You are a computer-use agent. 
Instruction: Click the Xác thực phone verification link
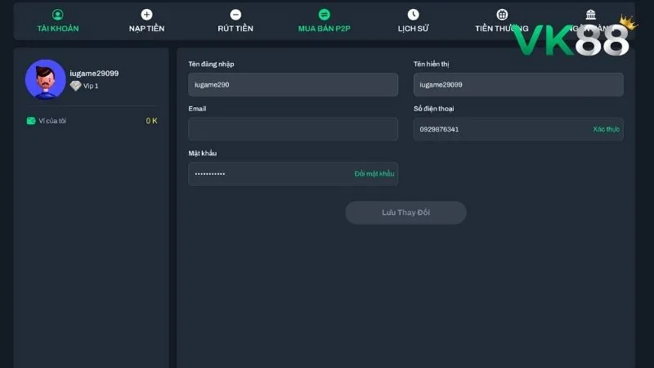coord(606,129)
